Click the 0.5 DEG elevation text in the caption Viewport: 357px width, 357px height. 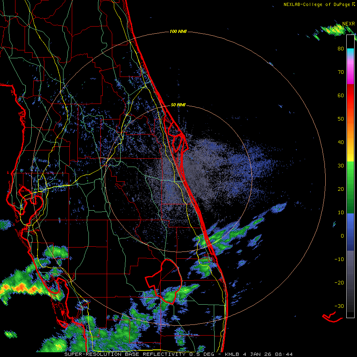tap(202, 354)
